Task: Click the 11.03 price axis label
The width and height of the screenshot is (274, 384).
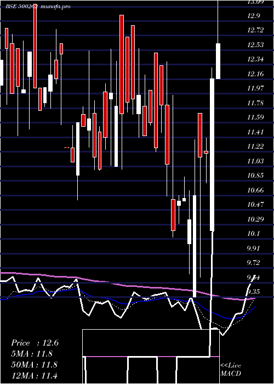Action: pyautogui.click(x=256, y=161)
